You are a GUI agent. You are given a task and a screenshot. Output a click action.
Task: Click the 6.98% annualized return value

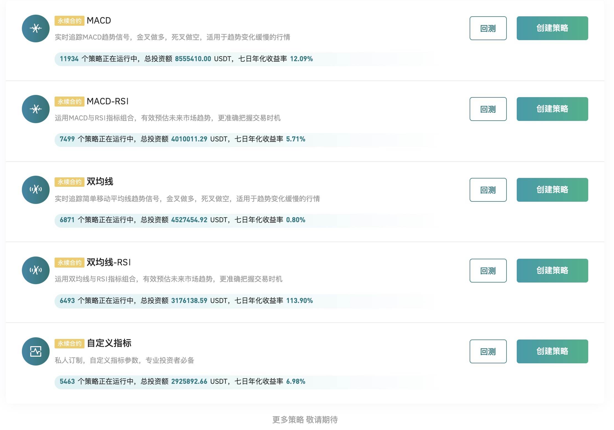pos(296,381)
